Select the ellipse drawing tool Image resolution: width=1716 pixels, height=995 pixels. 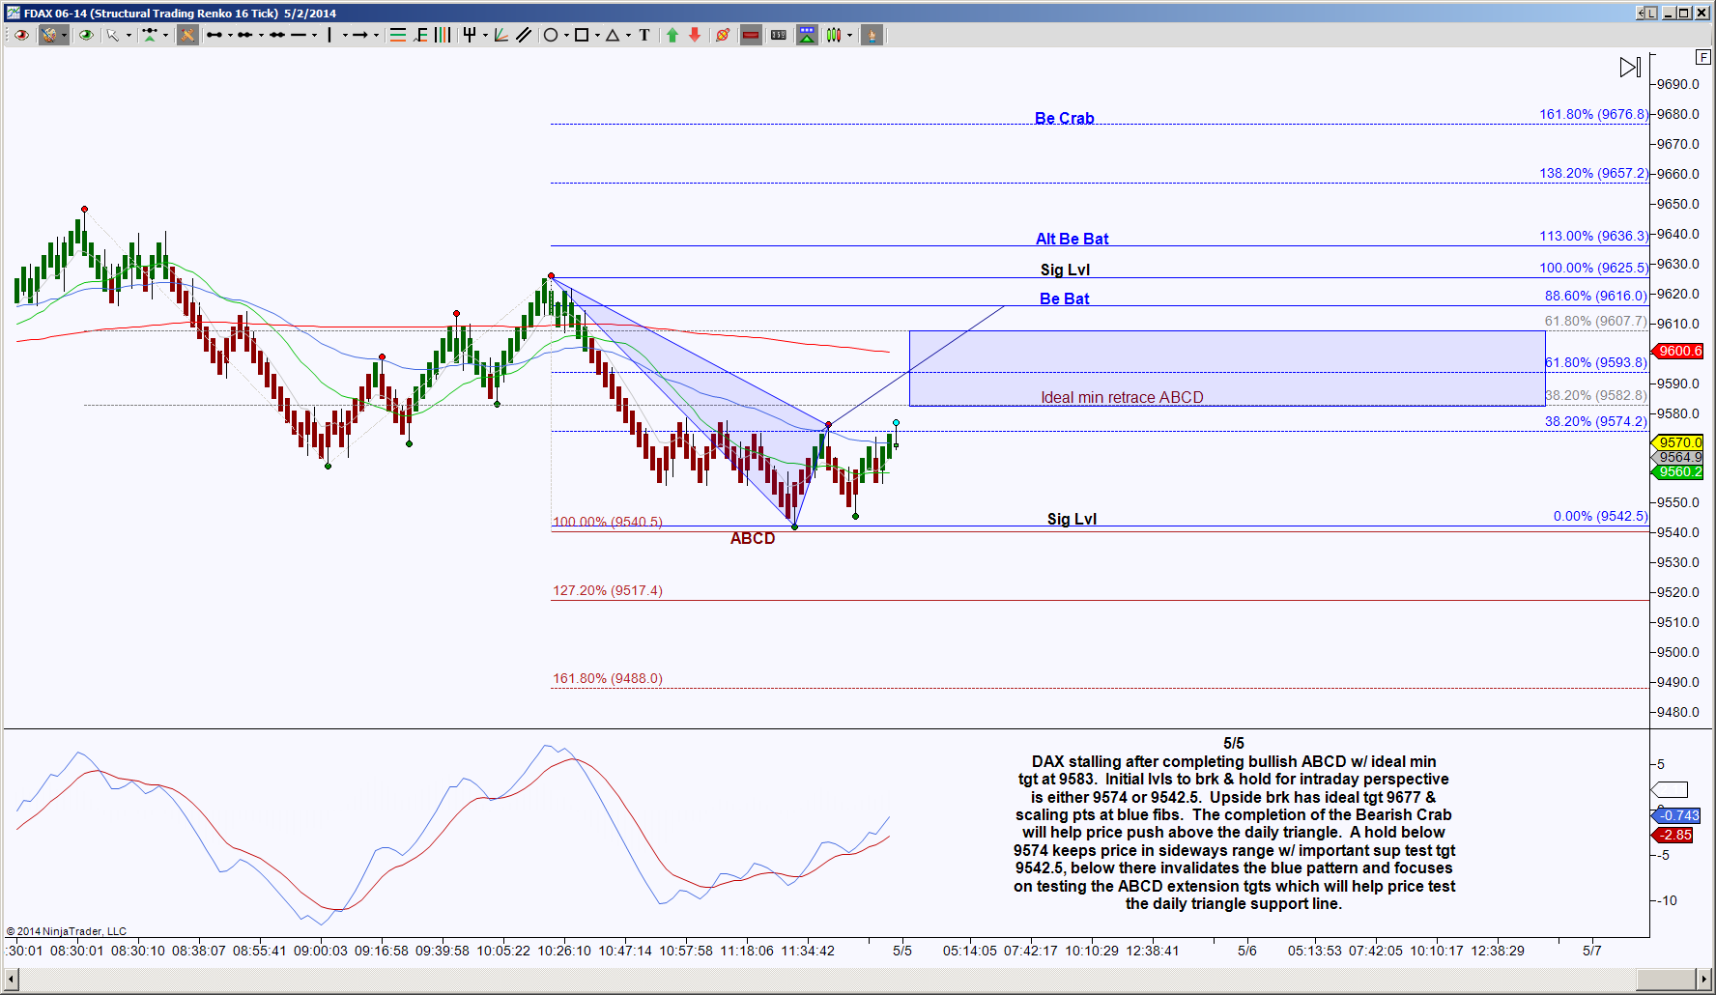[x=551, y=35]
